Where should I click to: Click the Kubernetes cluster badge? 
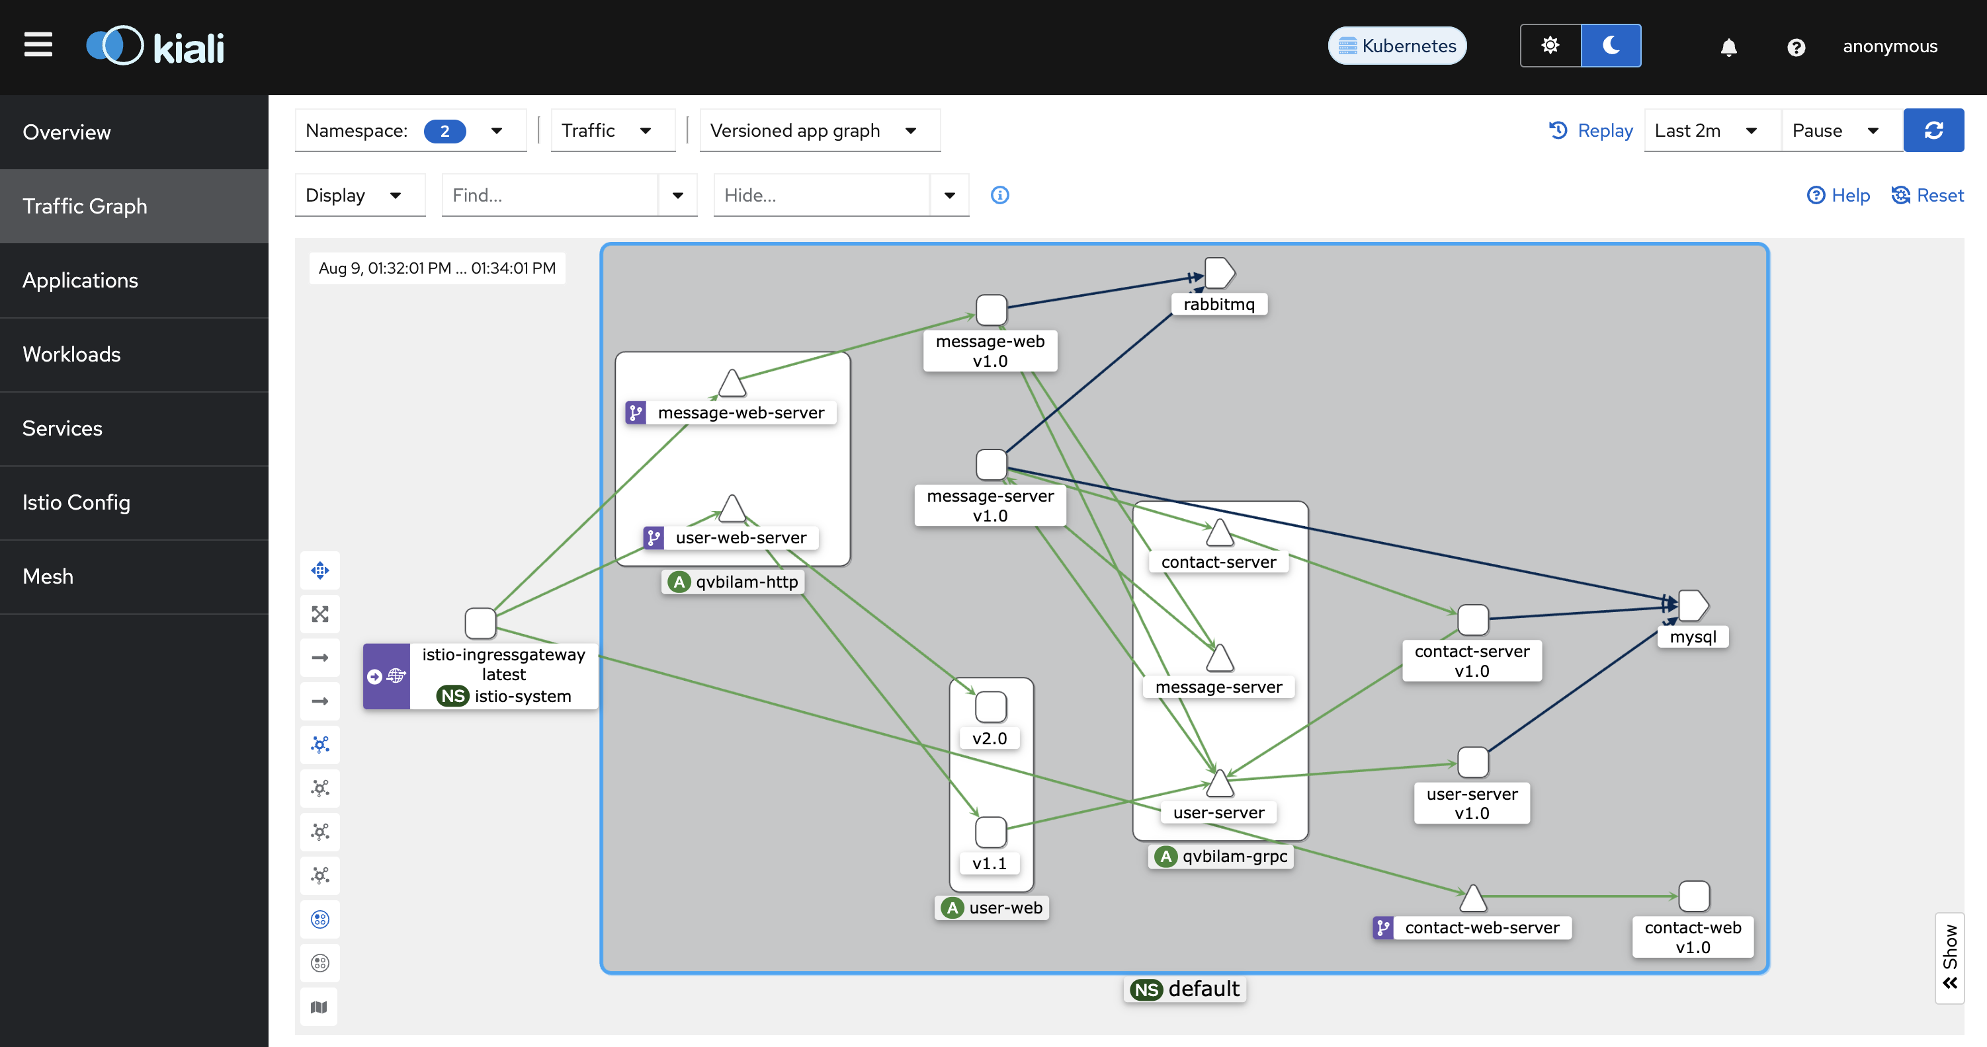point(1397,46)
